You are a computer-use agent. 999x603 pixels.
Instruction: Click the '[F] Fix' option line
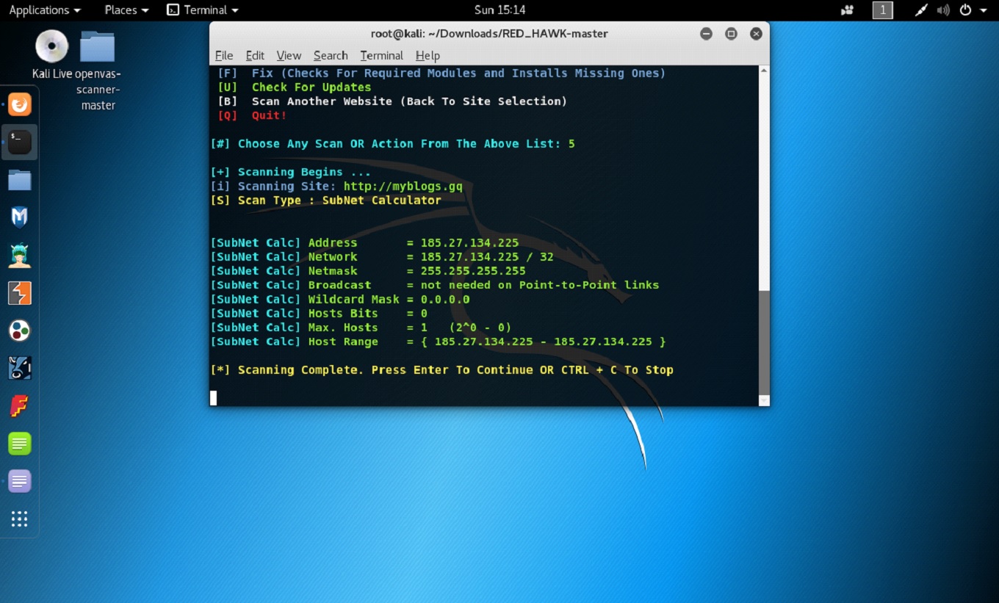tap(441, 73)
